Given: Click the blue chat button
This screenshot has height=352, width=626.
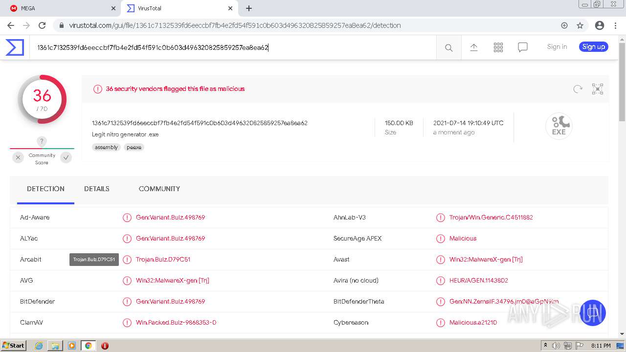Looking at the screenshot, I should pyautogui.click(x=593, y=313).
